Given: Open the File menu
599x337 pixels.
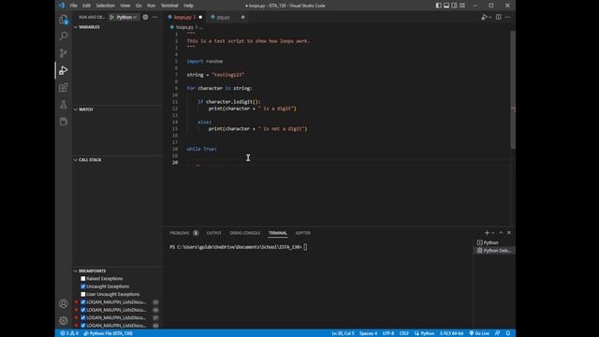Looking at the screenshot, I should click(73, 6).
